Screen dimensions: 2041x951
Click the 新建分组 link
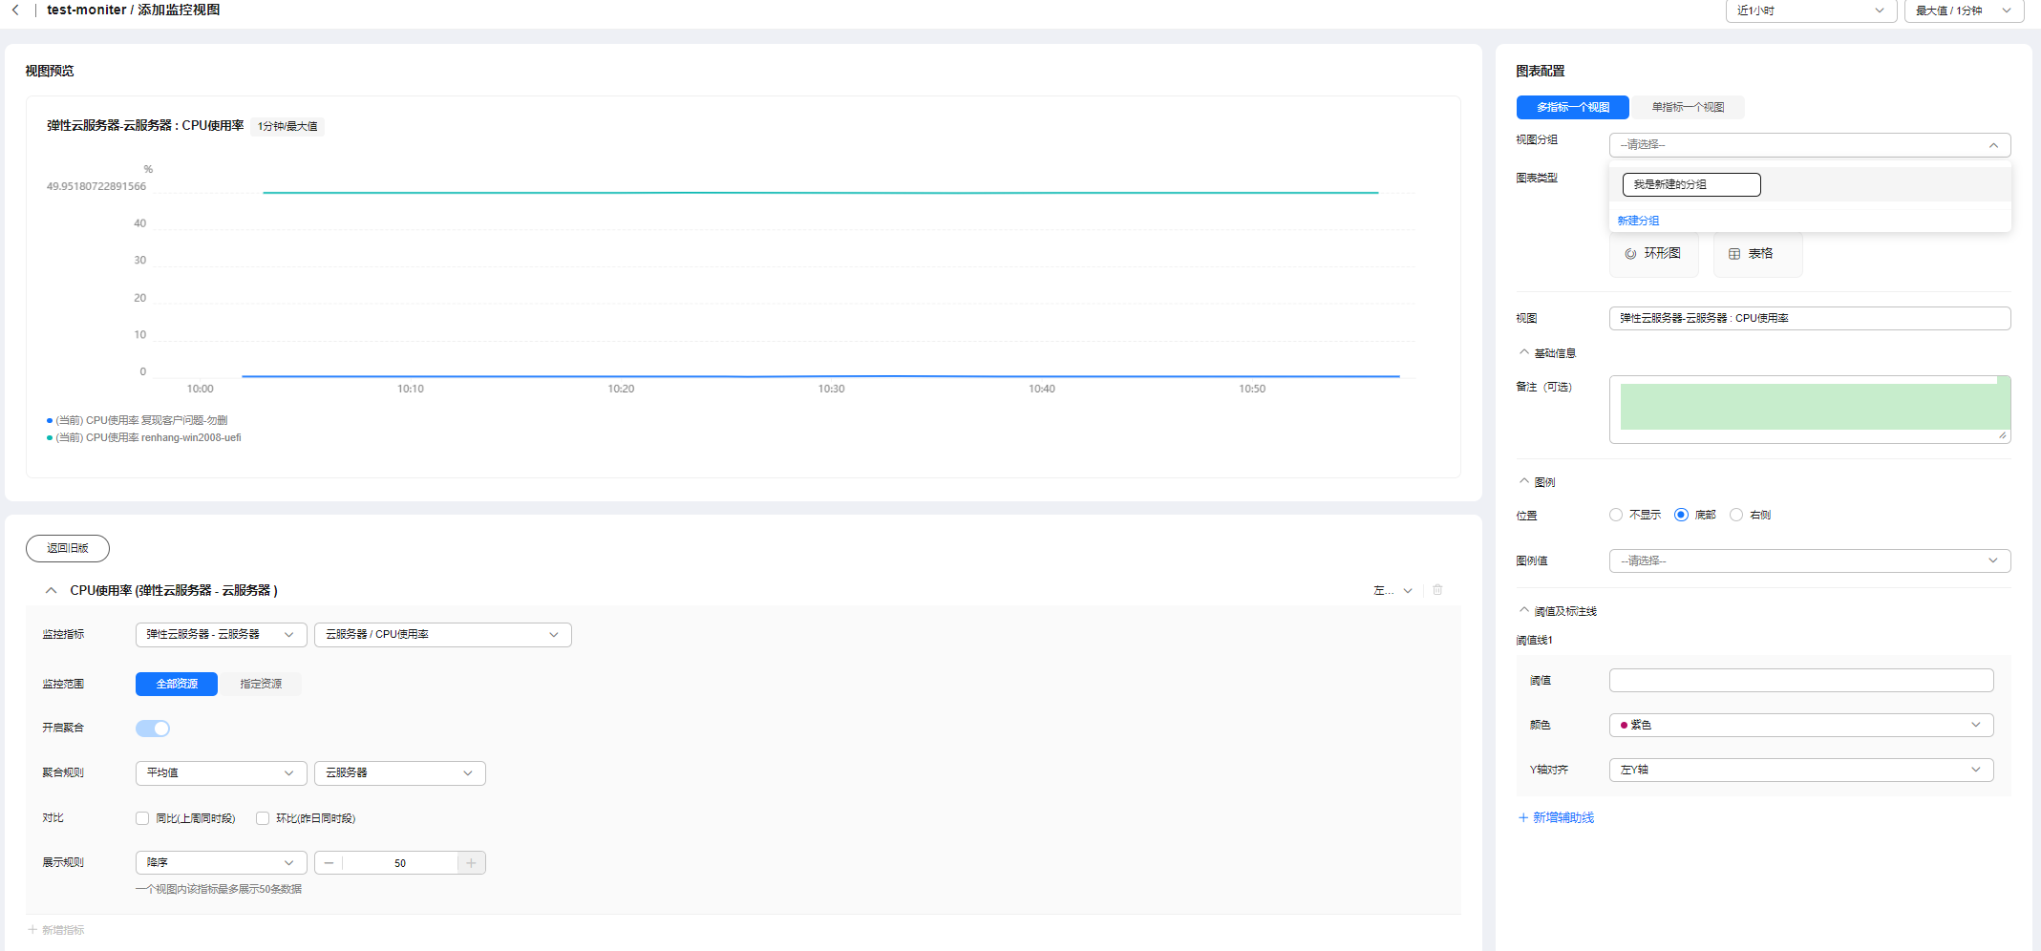[1638, 221]
